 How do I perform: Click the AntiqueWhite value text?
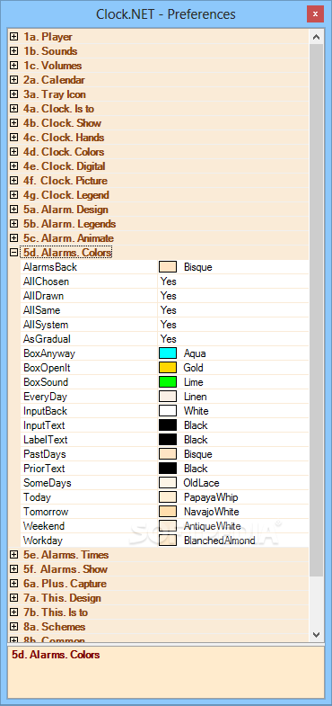[212, 526]
